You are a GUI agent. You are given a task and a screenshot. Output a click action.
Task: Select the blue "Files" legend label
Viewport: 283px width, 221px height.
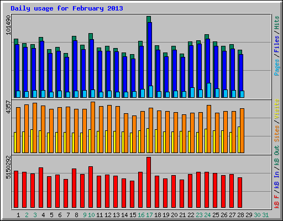(x=277, y=44)
